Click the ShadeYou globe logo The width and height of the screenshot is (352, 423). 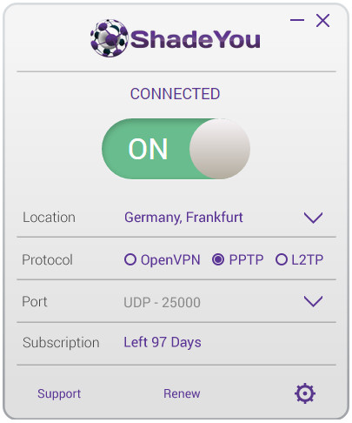tap(109, 38)
